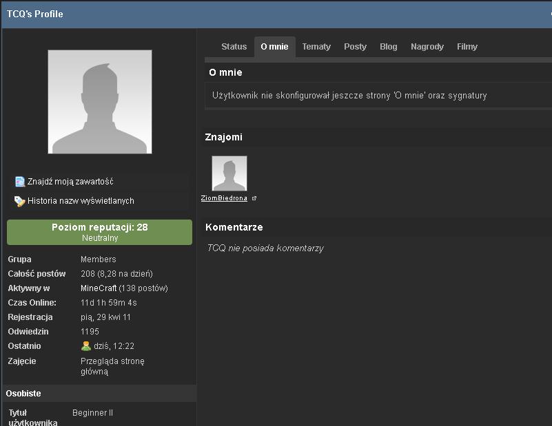This screenshot has height=426, width=552.
Task: Show the Nagrody tab
Action: click(427, 47)
